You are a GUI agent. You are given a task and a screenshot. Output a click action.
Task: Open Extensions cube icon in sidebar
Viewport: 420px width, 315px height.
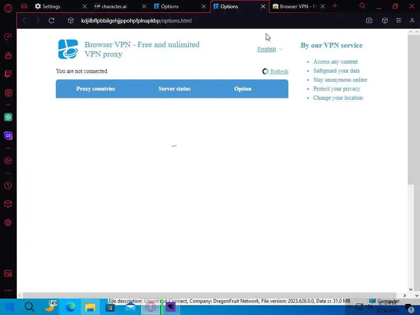[x=8, y=204]
